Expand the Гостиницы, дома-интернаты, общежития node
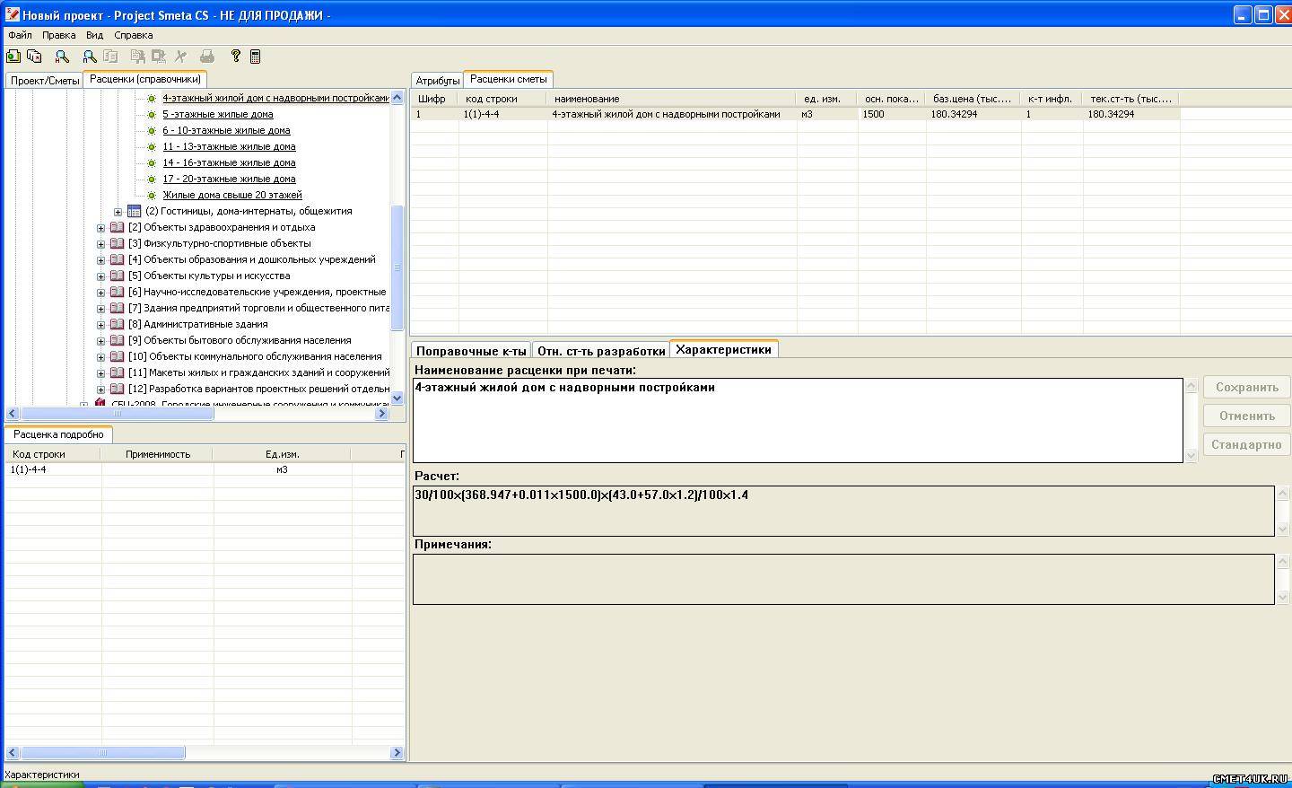 tap(118, 212)
